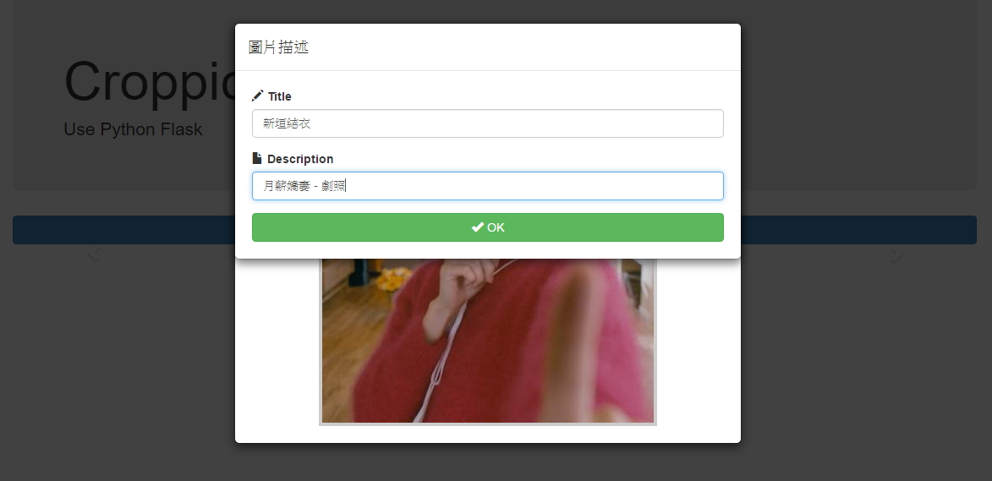
Task: Click the 圖片描述 dialog heading
Action: click(278, 47)
